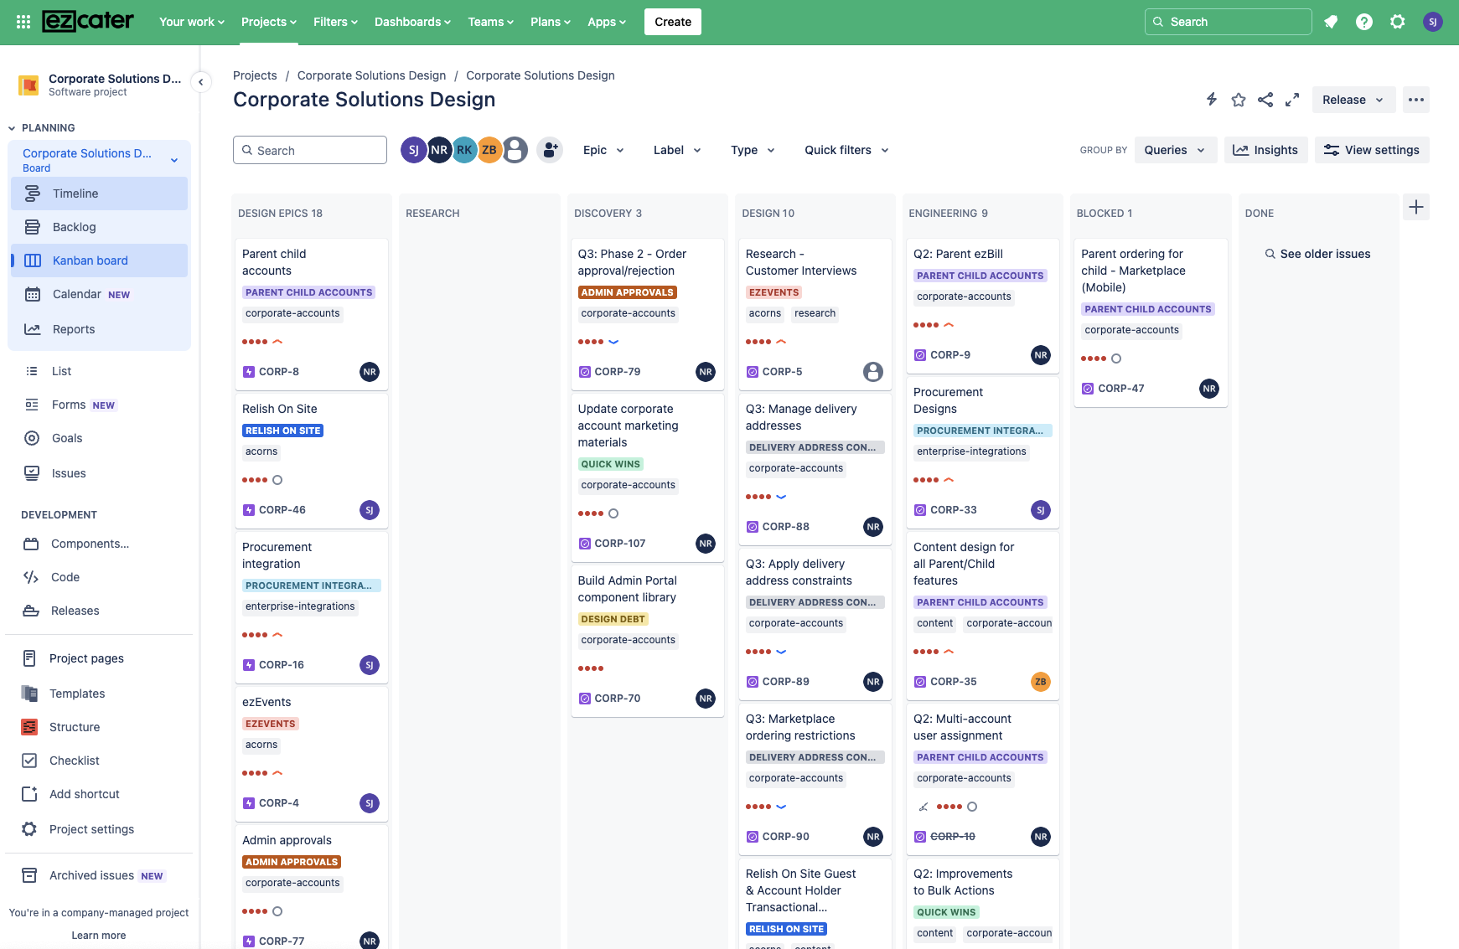1459x949 pixels.
Task: Click the Backlog icon in sidebar
Action: pyautogui.click(x=33, y=227)
